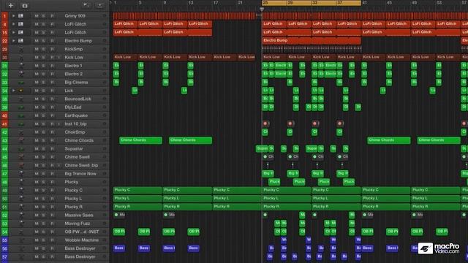Click the Chime Chords track instrument icon
This screenshot has height=263, width=468.
coord(21,140)
